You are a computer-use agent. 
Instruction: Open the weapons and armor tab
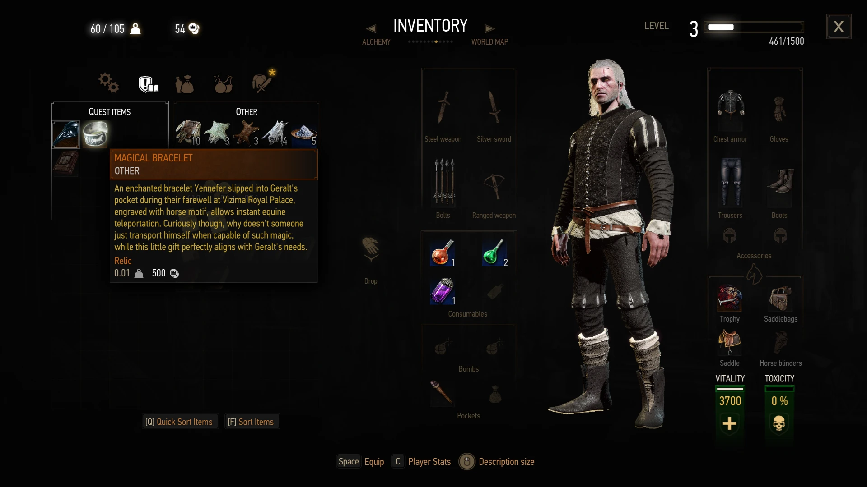click(263, 81)
